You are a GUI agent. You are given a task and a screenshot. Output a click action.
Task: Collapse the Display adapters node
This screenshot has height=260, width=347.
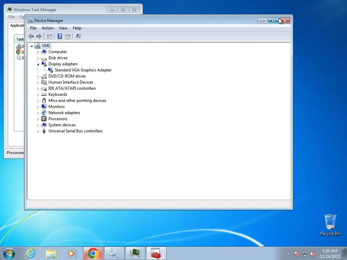pos(38,64)
